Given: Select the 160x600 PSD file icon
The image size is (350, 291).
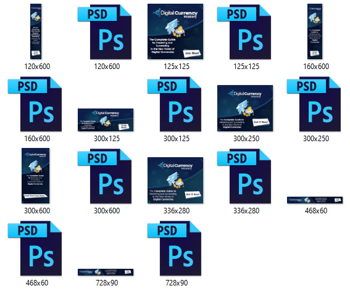Looking at the screenshot, I should [x=35, y=104].
